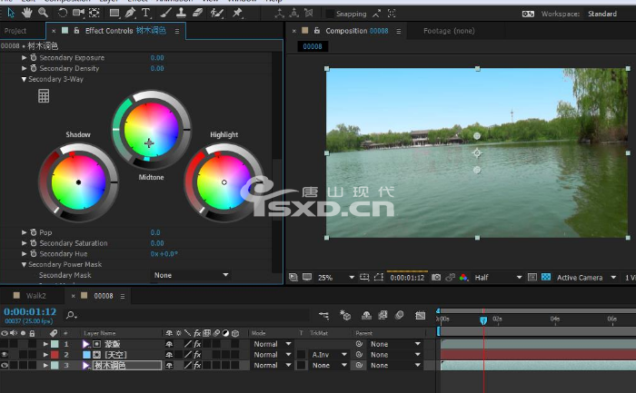This screenshot has height=393, width=636.
Task: Expand the Pop property
Action: pyautogui.click(x=24, y=232)
